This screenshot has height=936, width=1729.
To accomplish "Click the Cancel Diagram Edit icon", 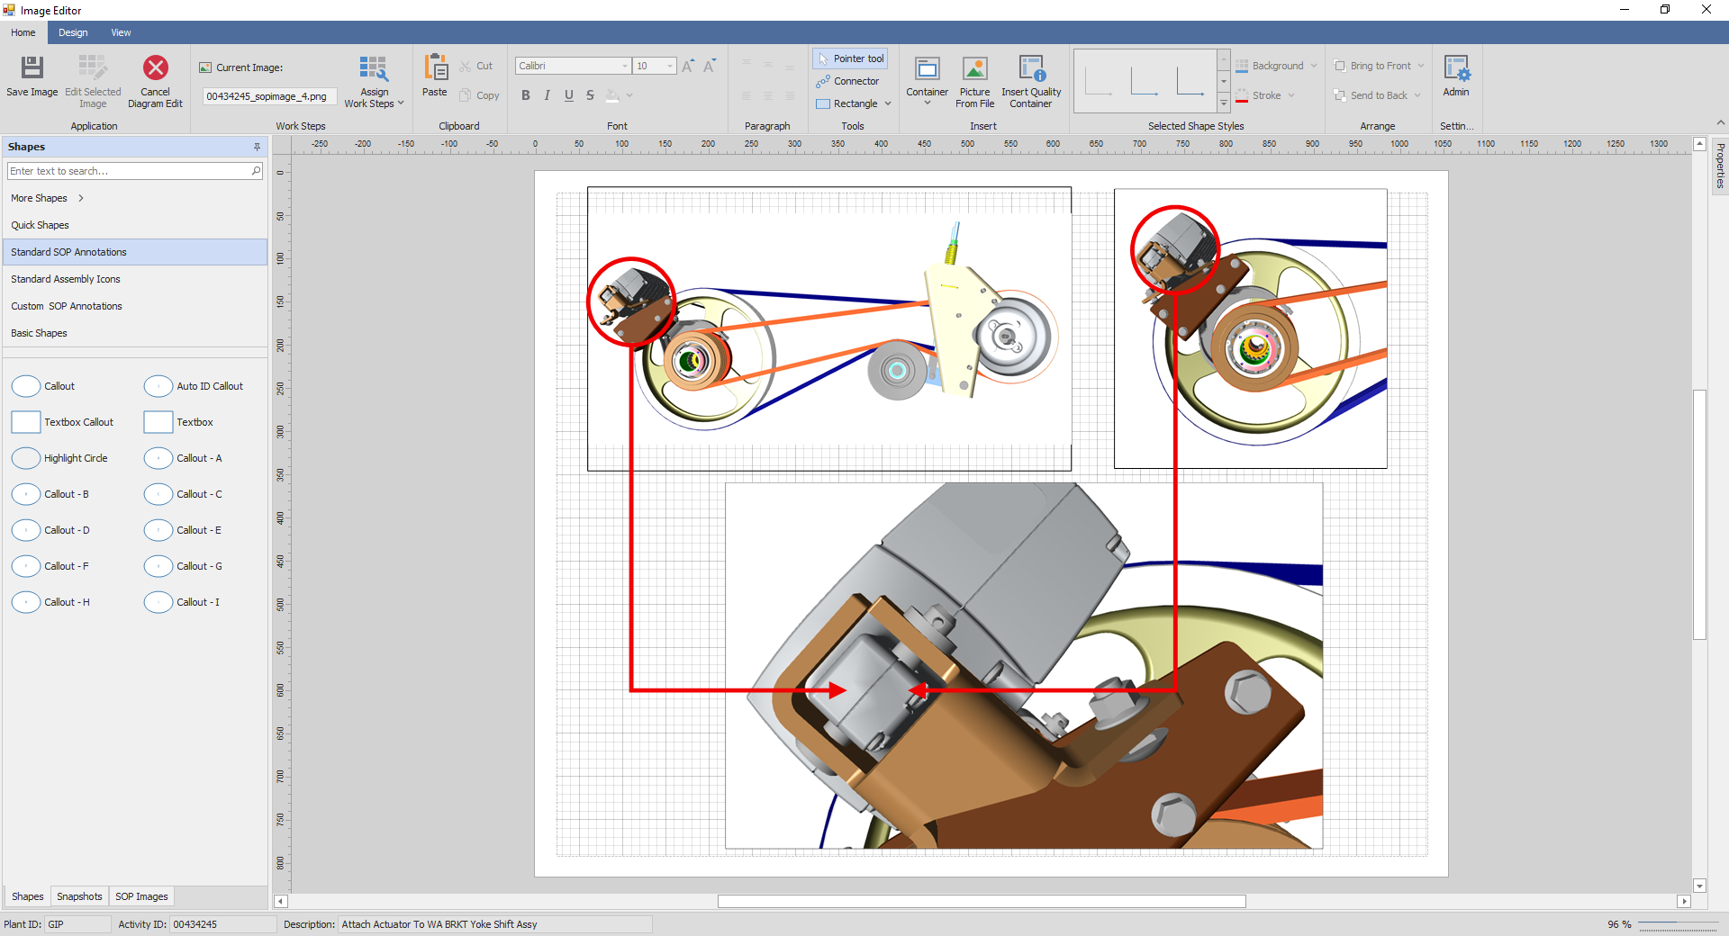I will (155, 69).
